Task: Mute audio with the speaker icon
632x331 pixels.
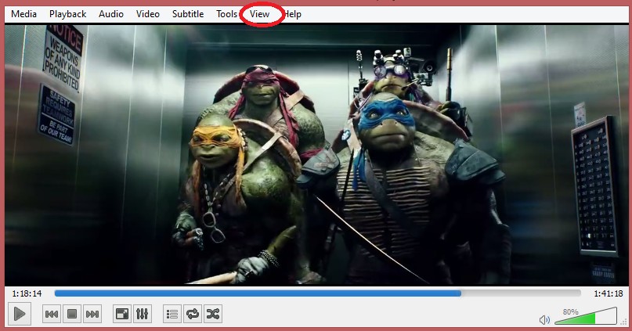Action: (x=544, y=320)
